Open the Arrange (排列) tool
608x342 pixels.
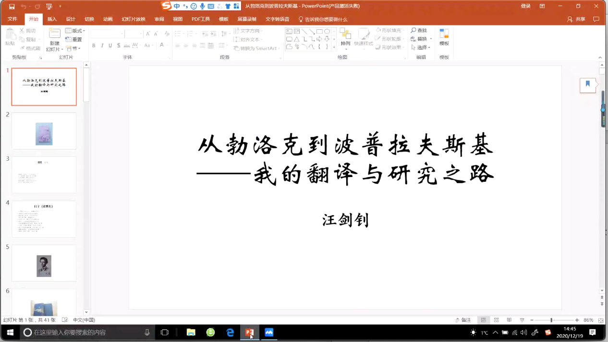tap(345, 36)
